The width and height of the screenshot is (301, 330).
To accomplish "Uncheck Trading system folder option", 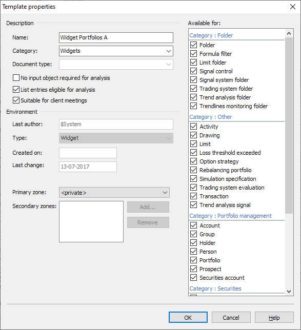I will click(x=194, y=89).
